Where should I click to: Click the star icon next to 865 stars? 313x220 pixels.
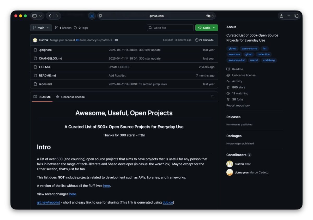click(x=228, y=87)
